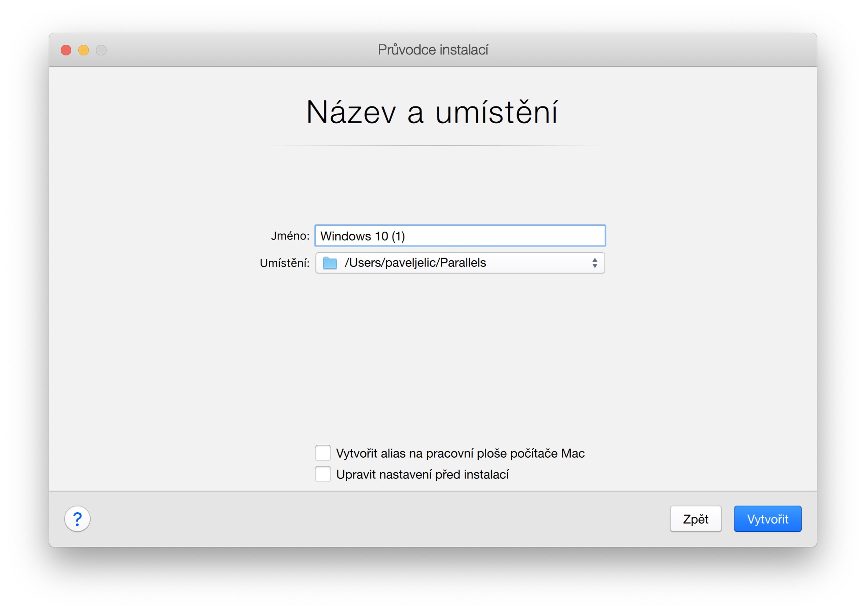866x612 pixels.
Task: Click the Umístění: field label
Action: (284, 263)
